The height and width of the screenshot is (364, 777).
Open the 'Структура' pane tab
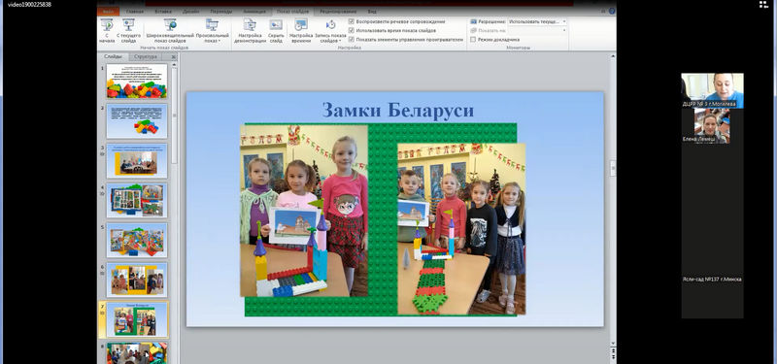[x=146, y=57]
